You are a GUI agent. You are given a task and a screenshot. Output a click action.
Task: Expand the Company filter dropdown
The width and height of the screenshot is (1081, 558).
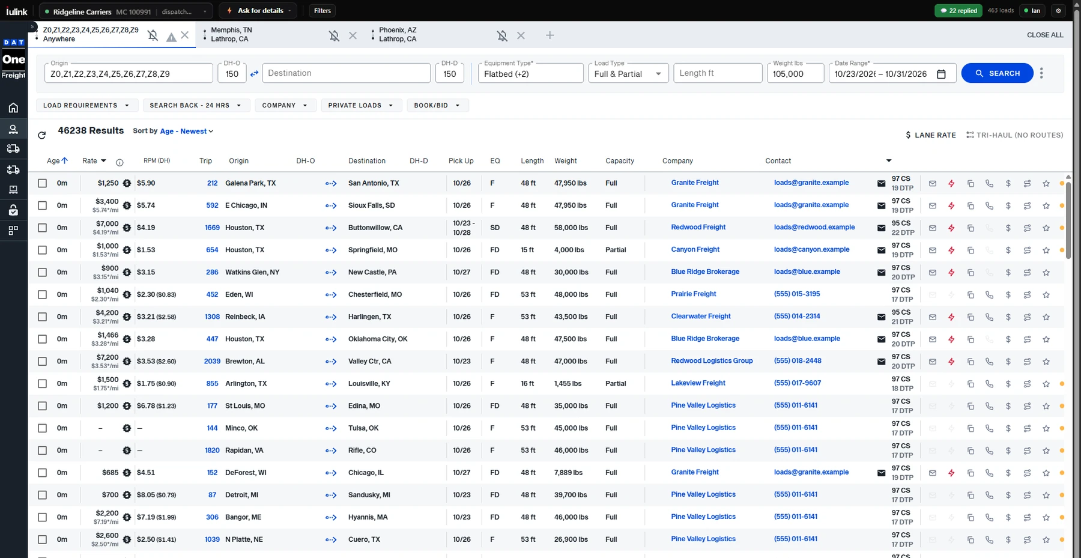coord(285,105)
